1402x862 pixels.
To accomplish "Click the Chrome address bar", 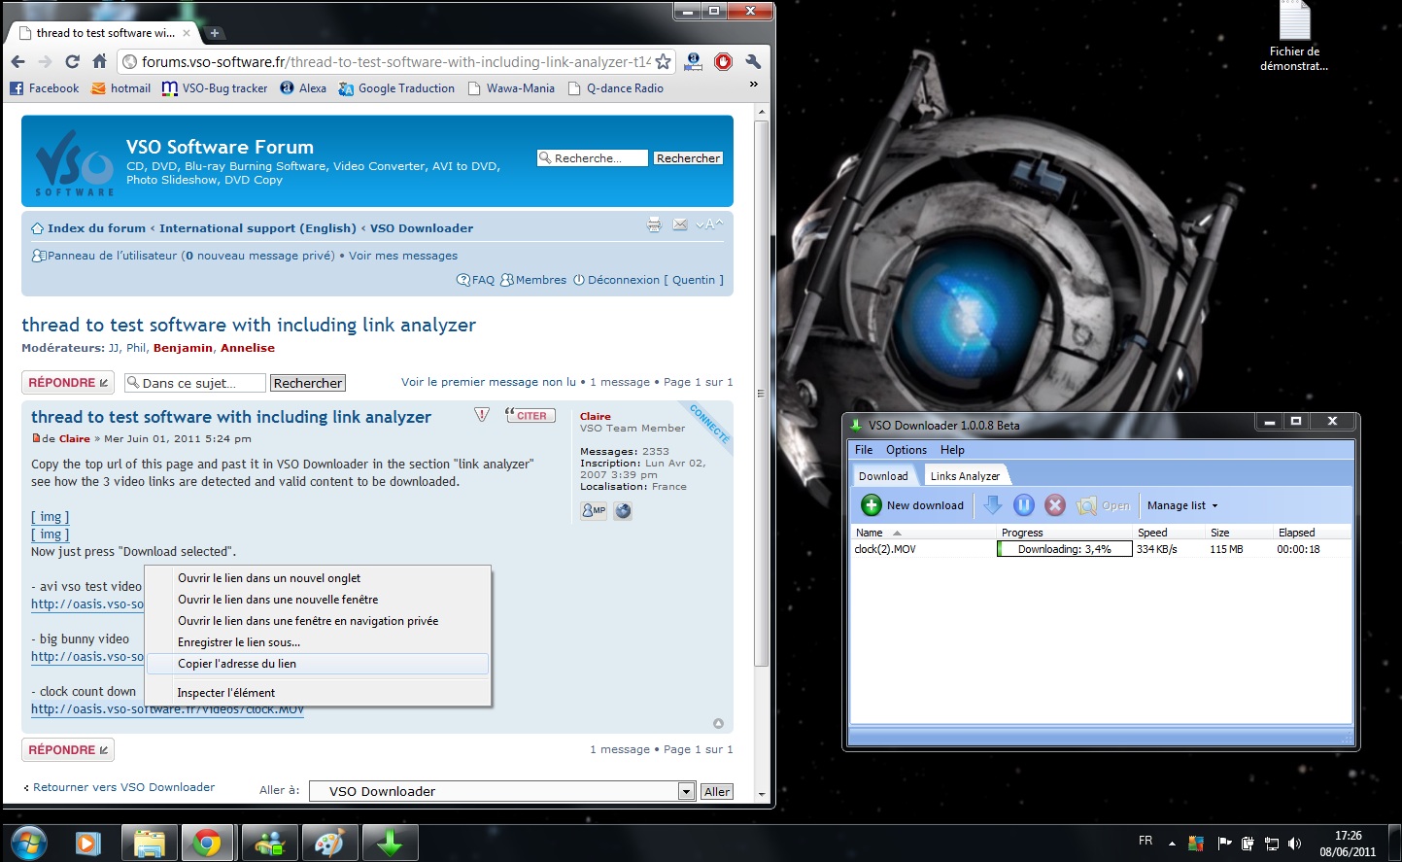I will (396, 61).
